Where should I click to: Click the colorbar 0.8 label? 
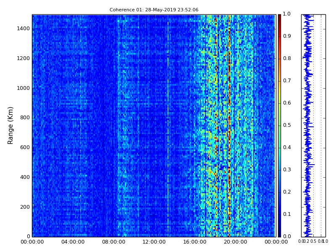[287, 58]
